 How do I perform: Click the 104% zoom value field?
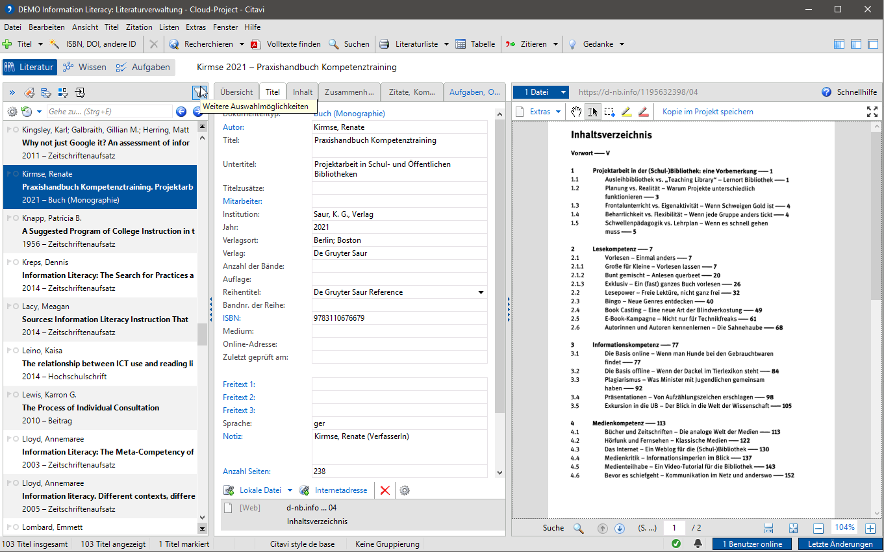845,528
